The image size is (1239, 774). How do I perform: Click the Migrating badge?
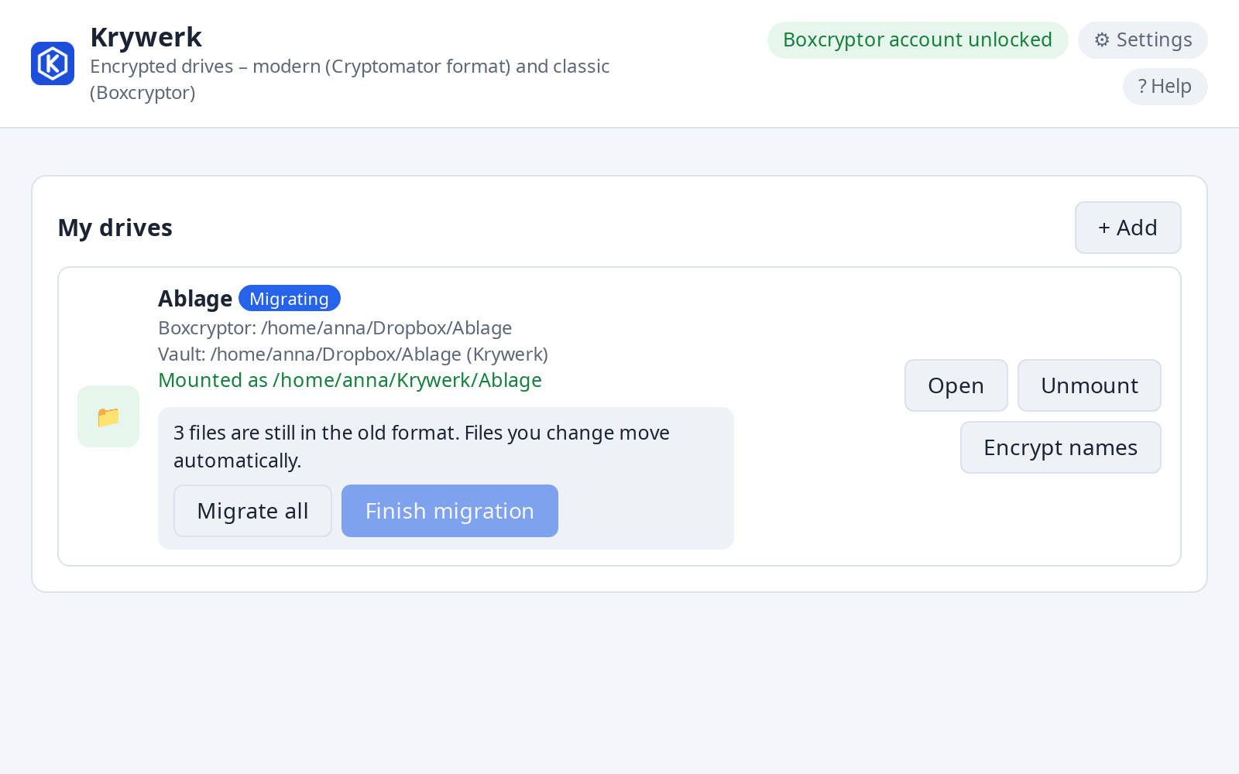pyautogui.click(x=290, y=299)
